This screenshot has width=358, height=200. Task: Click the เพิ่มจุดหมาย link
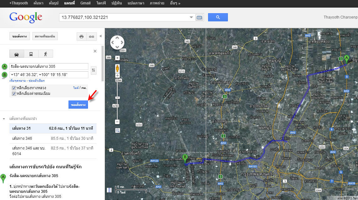[x=18, y=81]
